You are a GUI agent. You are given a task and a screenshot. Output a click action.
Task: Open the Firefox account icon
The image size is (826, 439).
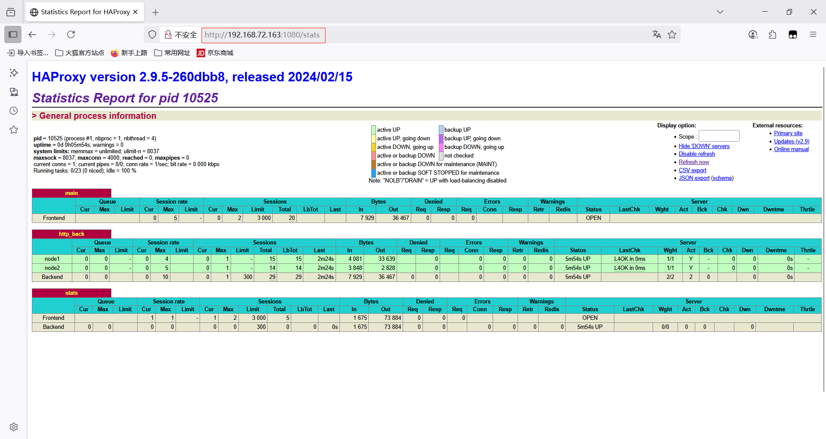[753, 34]
